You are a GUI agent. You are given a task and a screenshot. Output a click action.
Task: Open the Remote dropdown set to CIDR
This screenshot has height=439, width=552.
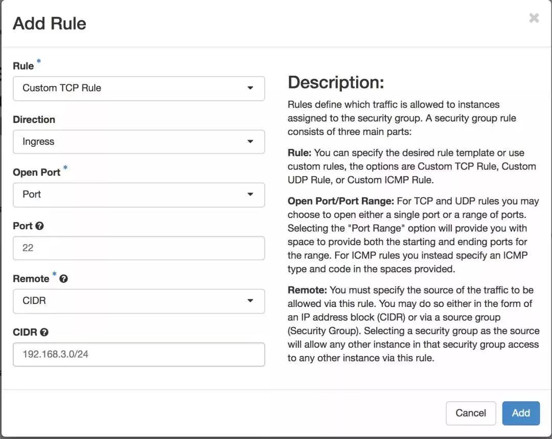(x=139, y=301)
